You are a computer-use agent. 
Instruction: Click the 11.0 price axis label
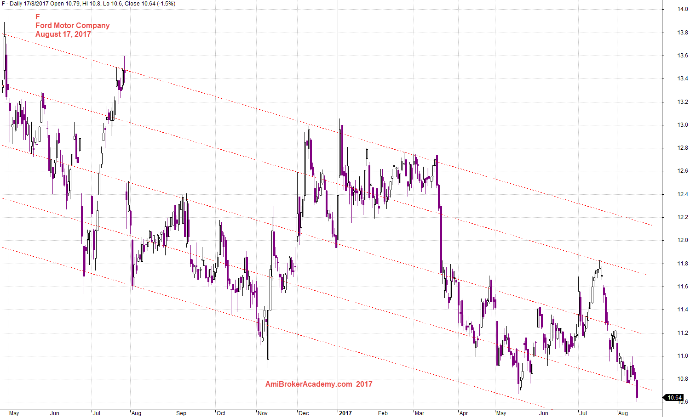click(x=682, y=356)
